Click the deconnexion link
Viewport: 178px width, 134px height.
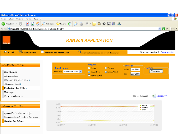(168, 52)
